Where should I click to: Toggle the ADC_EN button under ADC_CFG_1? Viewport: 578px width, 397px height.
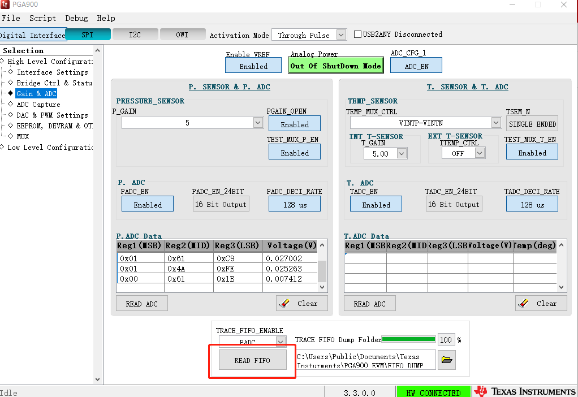coord(416,66)
